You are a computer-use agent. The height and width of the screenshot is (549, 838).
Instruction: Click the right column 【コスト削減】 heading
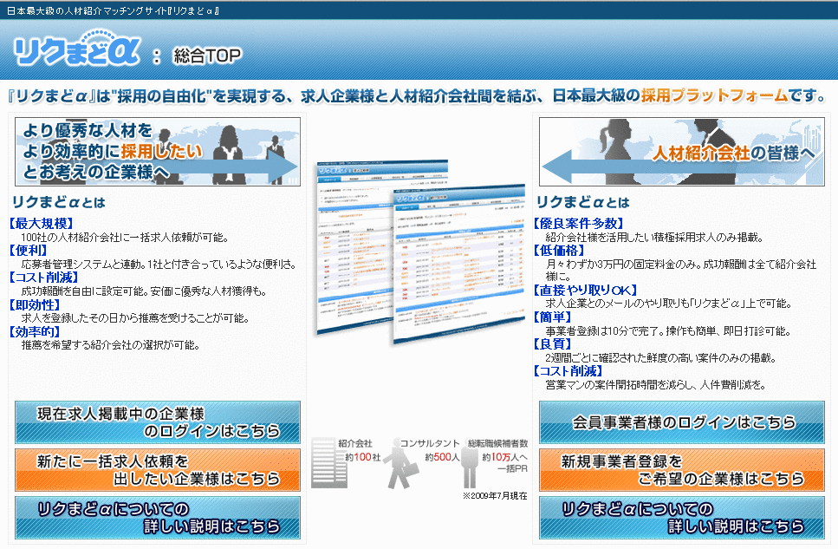coord(568,371)
